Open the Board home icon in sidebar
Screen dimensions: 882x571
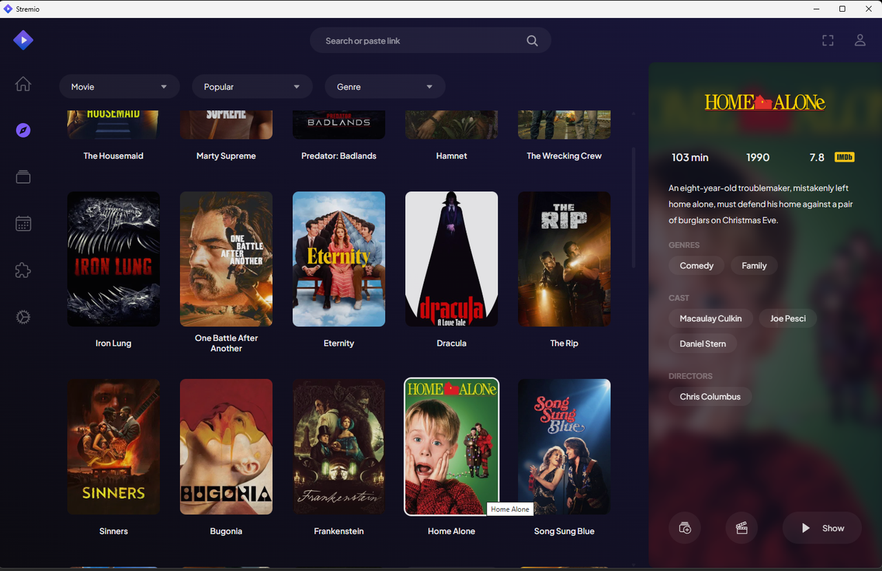[23, 84]
